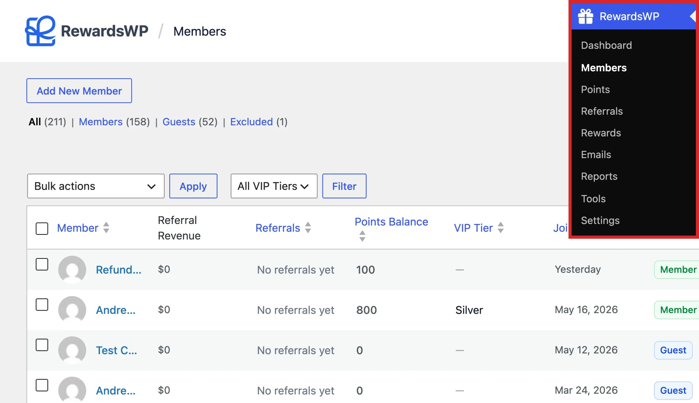The height and width of the screenshot is (403, 699).
Task: Sort by the VIP Tier column arrows
Action: pos(500,228)
